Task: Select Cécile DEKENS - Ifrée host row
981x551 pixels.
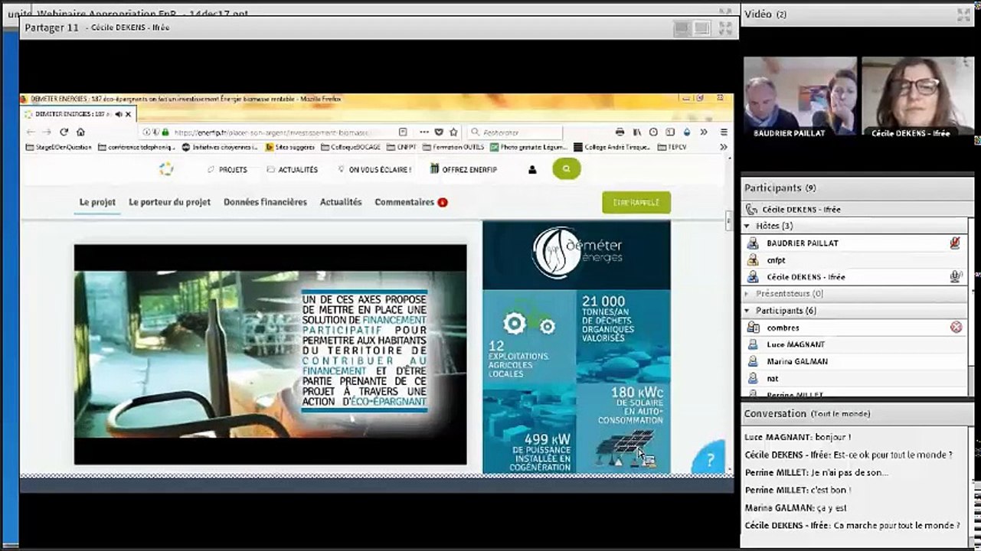Action: click(x=852, y=277)
